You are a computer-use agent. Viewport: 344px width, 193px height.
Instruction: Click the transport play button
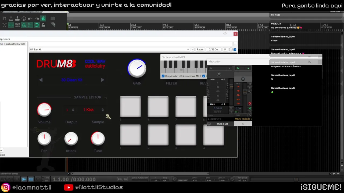tap(24, 179)
